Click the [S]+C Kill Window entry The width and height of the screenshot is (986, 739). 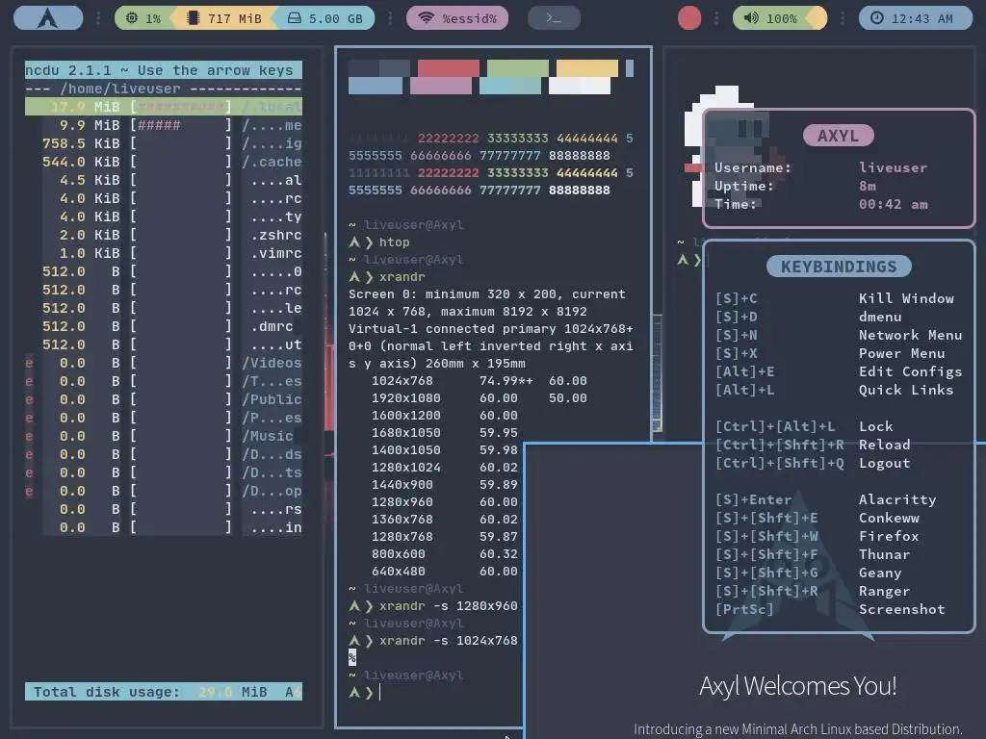coord(835,298)
